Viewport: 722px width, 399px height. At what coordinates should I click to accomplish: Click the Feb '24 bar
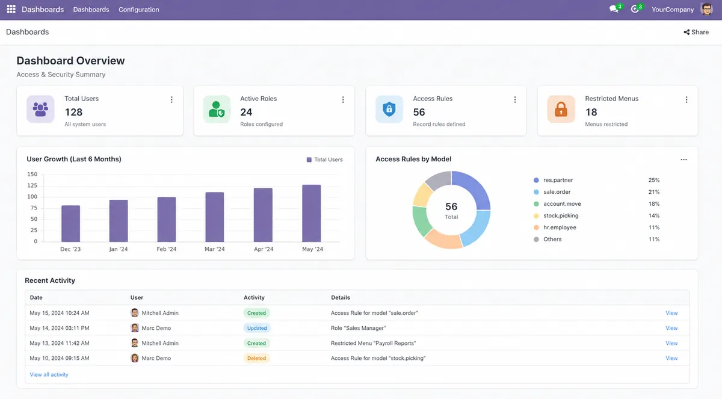[167, 220]
